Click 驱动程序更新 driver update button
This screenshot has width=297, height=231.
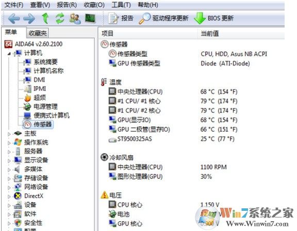(x=163, y=19)
